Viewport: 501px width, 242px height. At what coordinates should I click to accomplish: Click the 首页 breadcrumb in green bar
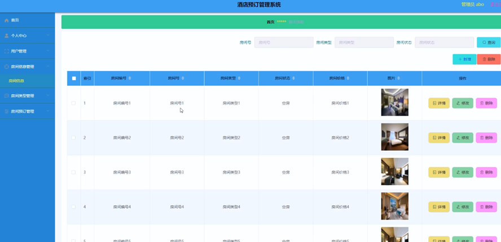pos(270,22)
